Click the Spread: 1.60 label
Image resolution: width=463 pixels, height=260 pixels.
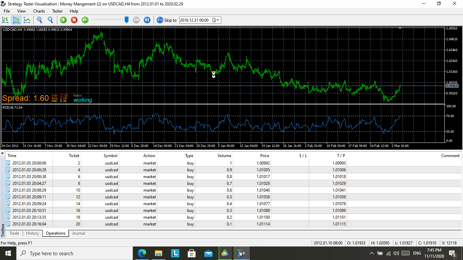tap(25, 98)
